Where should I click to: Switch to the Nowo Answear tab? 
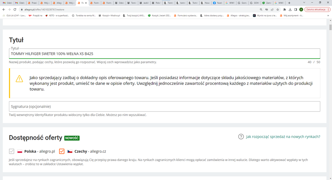205,3
